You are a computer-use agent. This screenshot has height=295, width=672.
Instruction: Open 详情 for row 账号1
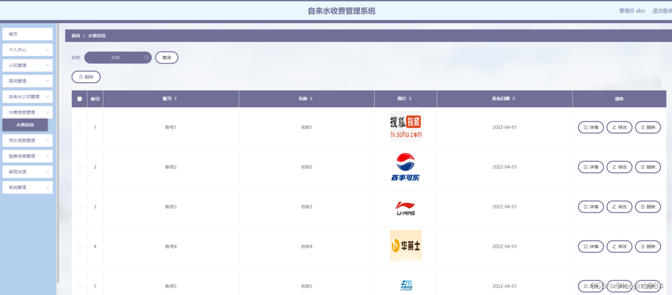click(x=590, y=127)
